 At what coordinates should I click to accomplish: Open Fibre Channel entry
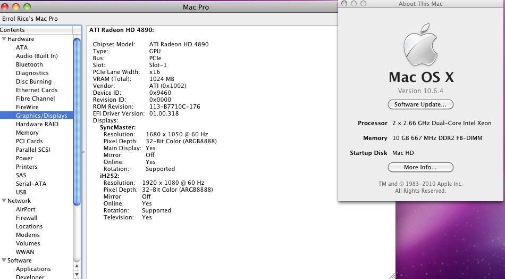(36, 99)
